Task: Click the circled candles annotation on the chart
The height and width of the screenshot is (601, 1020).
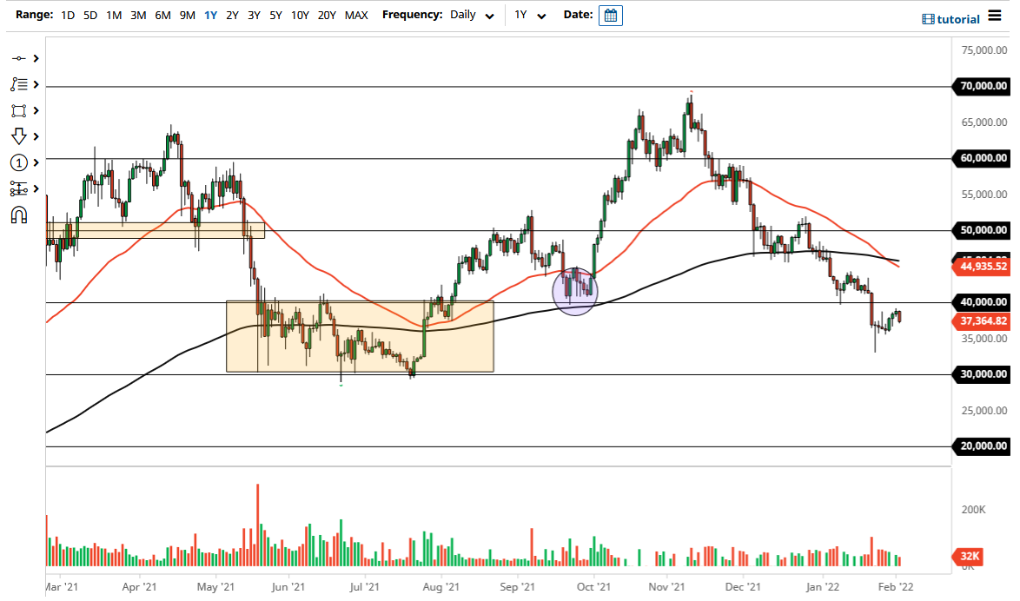Action: pos(574,292)
